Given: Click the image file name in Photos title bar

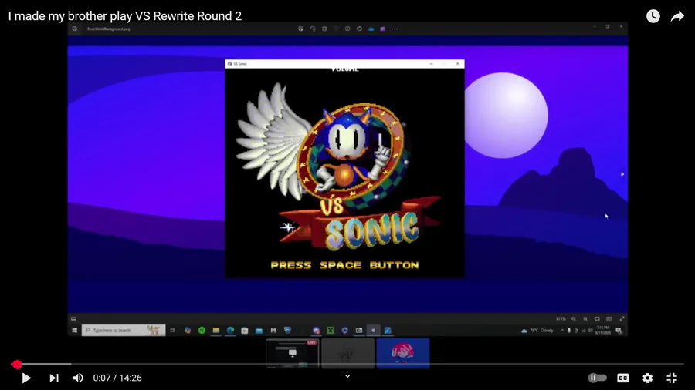Looking at the screenshot, I should pyautogui.click(x=109, y=29).
